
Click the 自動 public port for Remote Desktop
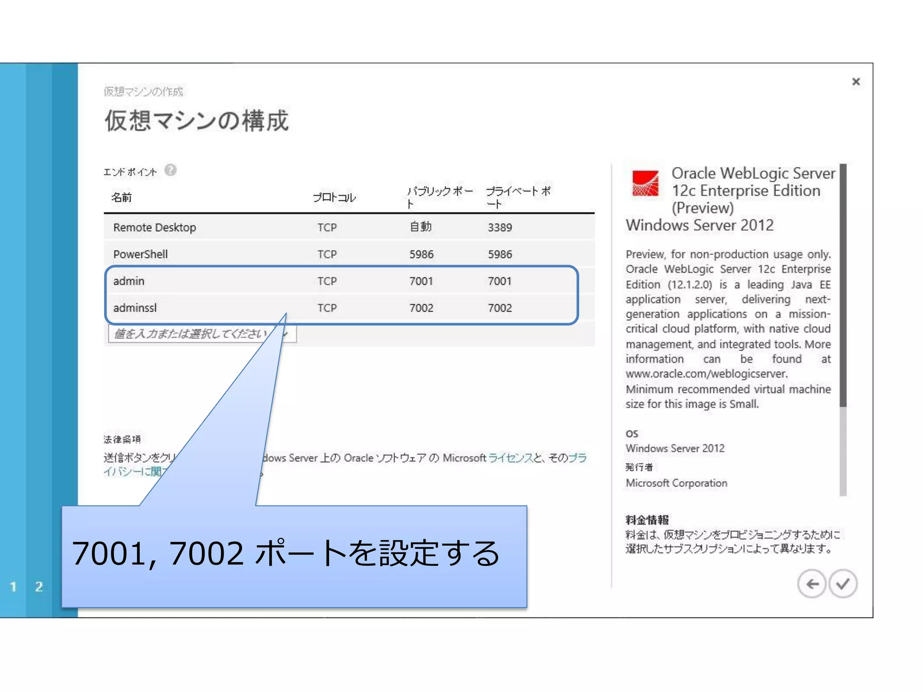[420, 227]
